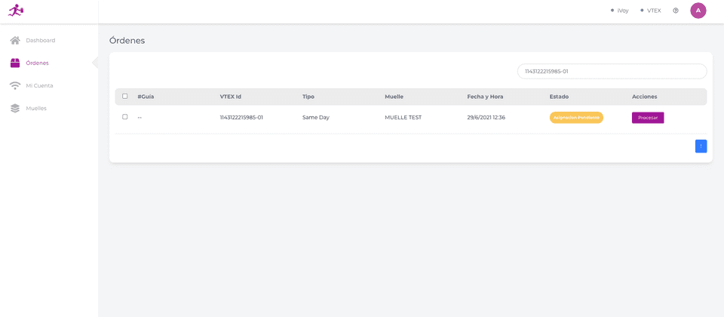The height and width of the screenshot is (317, 724).
Task: Click the Tipo column header
Action: click(308, 97)
